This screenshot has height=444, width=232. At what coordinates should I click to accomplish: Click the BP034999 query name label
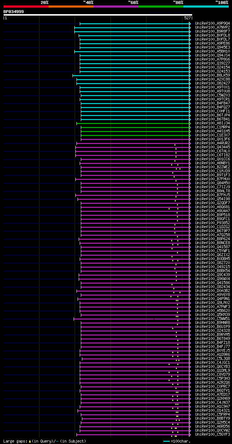(14, 12)
